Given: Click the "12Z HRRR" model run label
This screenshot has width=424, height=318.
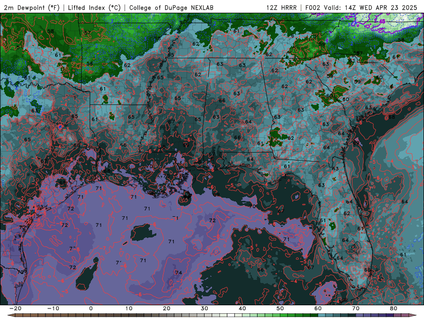Looking at the screenshot, I should pos(281,7).
